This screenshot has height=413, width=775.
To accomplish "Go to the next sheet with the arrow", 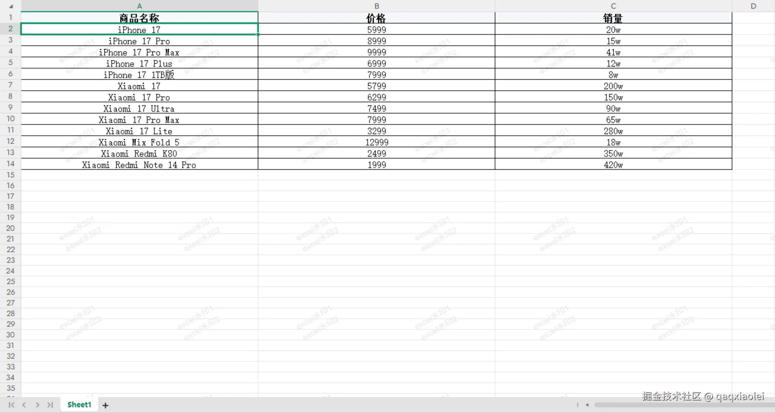I will 37,405.
